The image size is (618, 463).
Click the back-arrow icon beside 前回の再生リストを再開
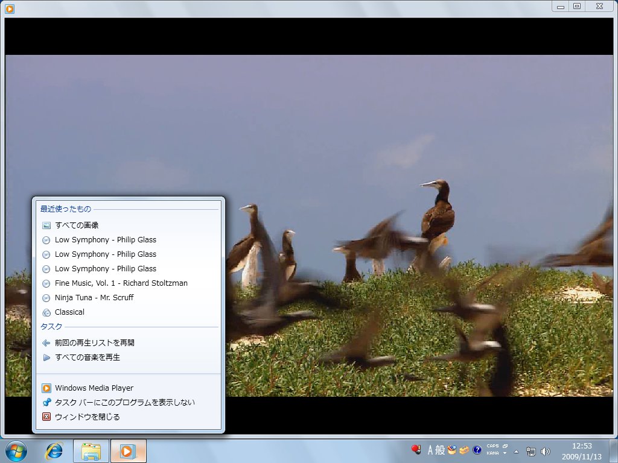click(46, 343)
